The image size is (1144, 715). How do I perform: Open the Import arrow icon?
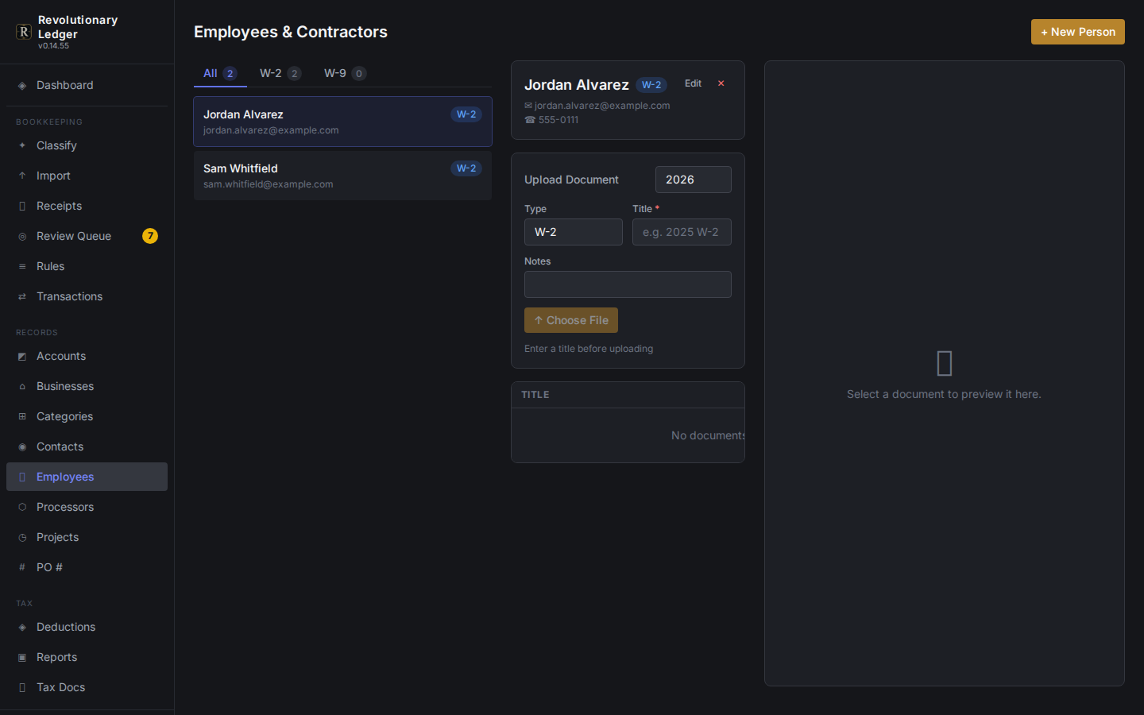click(x=22, y=176)
